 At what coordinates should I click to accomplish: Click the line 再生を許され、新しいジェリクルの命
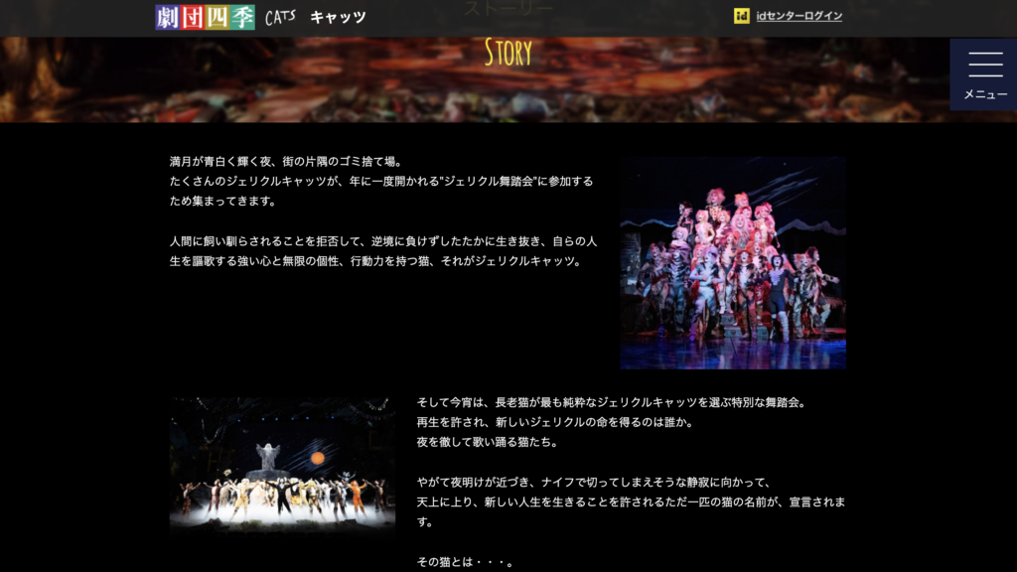[x=557, y=422]
